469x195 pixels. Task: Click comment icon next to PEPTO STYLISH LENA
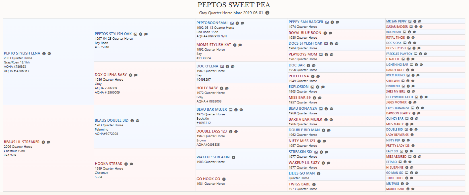49,54
